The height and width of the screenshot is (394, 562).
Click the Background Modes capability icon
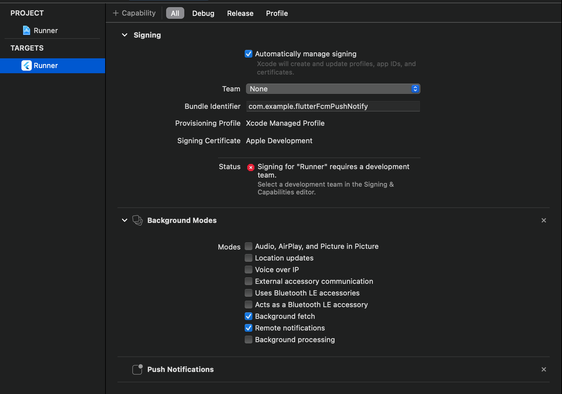[x=138, y=220]
